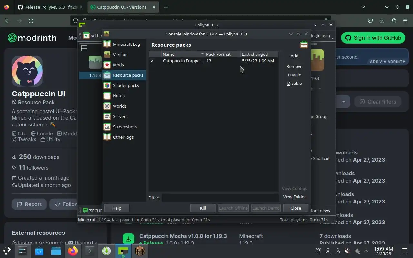Open the Firefox application menu
The width and height of the screenshot is (413, 258).
(x=405, y=21)
